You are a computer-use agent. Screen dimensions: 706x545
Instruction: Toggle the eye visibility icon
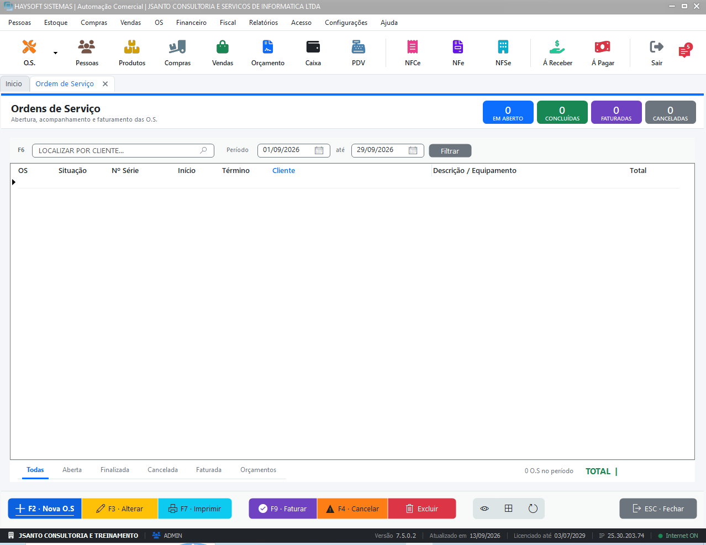[484, 509]
